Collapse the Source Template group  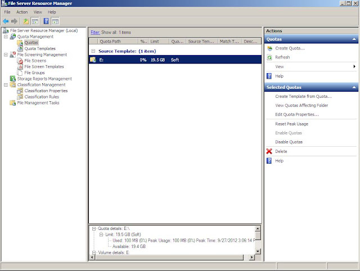tap(93, 51)
